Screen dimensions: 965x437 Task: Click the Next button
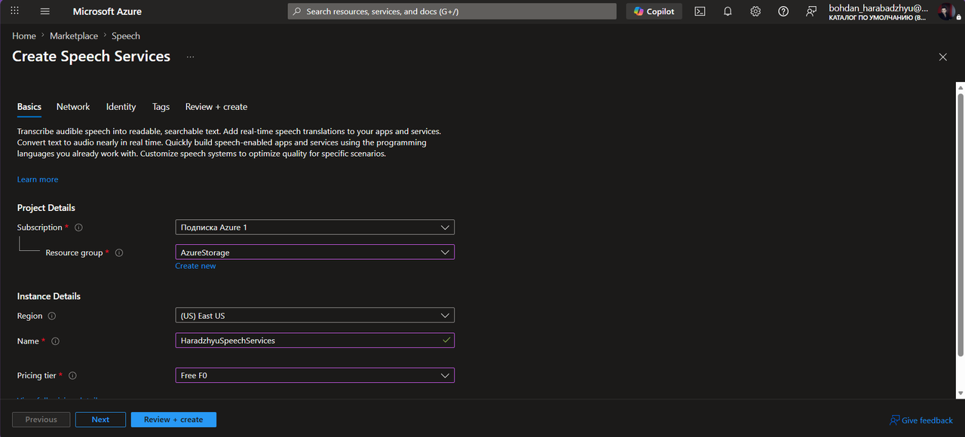[100, 420]
